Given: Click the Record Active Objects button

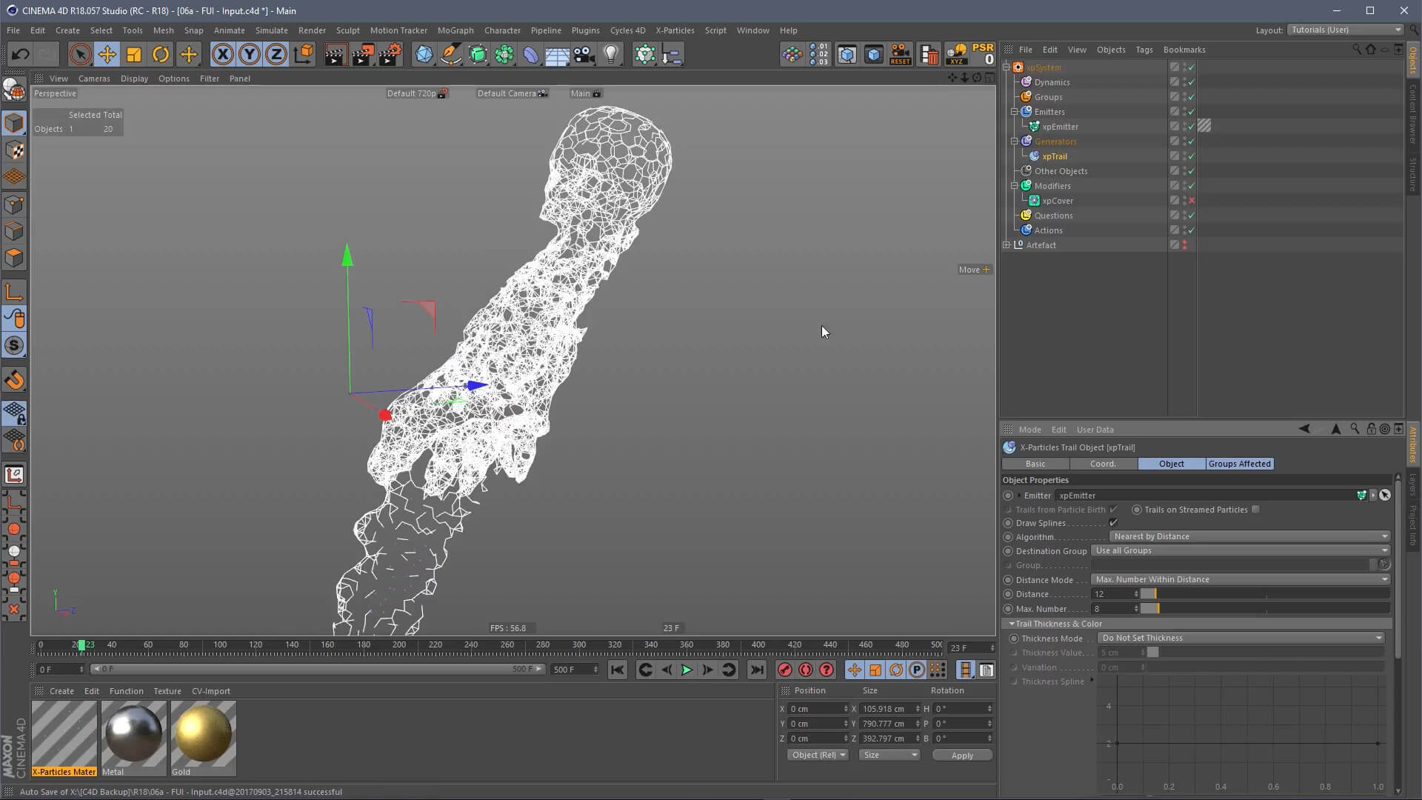Looking at the screenshot, I should [784, 670].
